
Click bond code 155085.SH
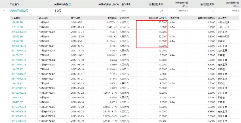pyautogui.click(x=17, y=36)
